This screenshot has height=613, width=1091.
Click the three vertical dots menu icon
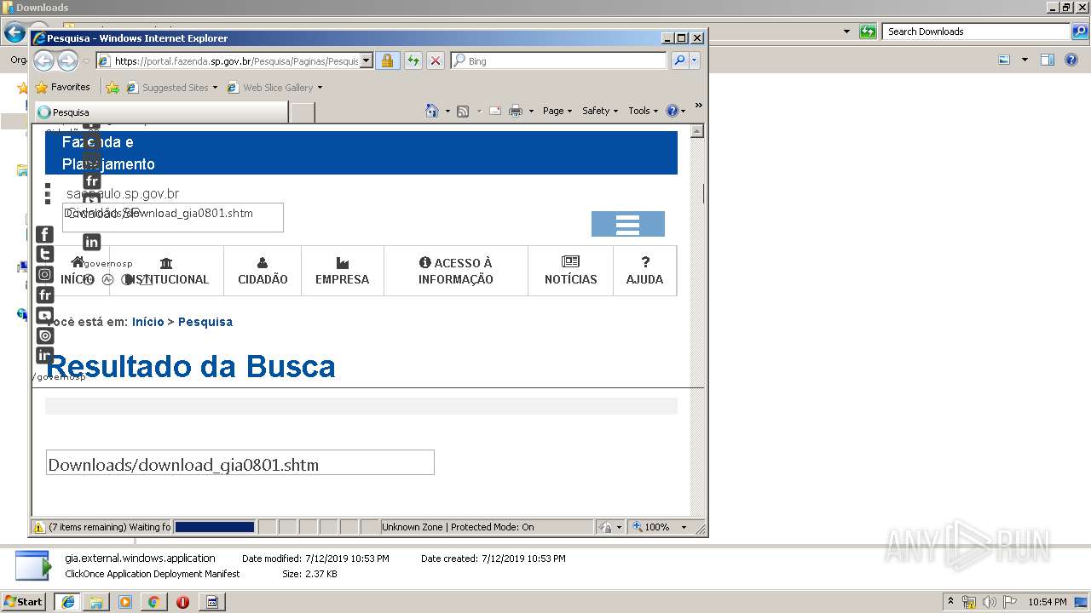tap(48, 194)
